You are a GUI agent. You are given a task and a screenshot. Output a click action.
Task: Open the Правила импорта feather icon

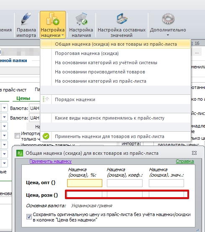click(26, 19)
